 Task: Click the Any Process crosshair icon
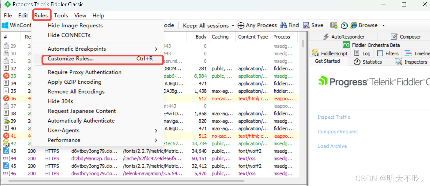[x=241, y=26]
